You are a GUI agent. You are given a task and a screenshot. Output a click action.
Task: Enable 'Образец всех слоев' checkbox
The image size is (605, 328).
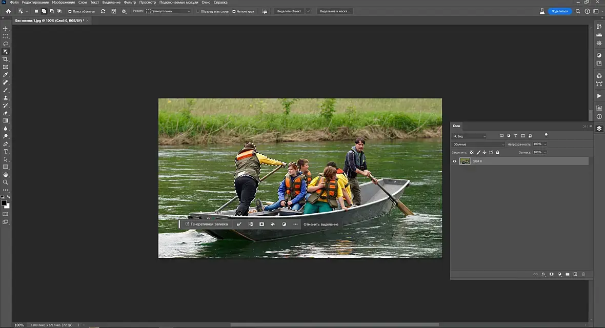pyautogui.click(x=198, y=12)
